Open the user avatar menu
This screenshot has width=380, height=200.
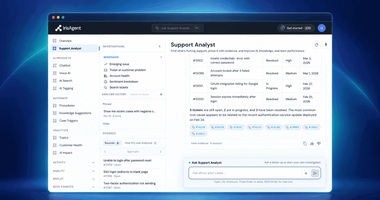tap(322, 28)
